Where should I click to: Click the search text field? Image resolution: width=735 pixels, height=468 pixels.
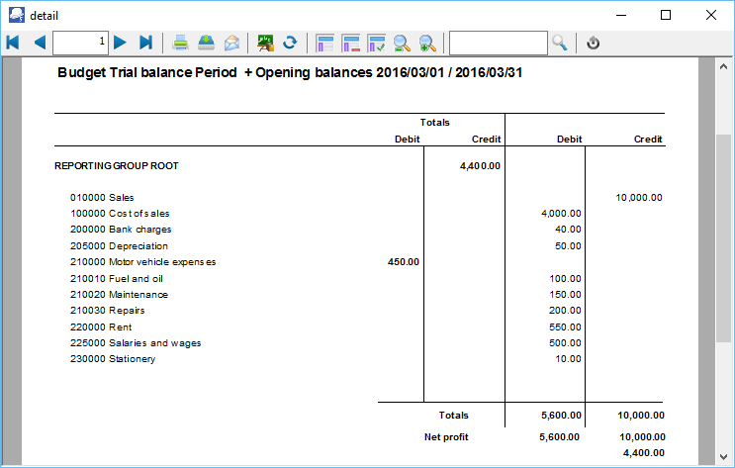[x=498, y=43]
